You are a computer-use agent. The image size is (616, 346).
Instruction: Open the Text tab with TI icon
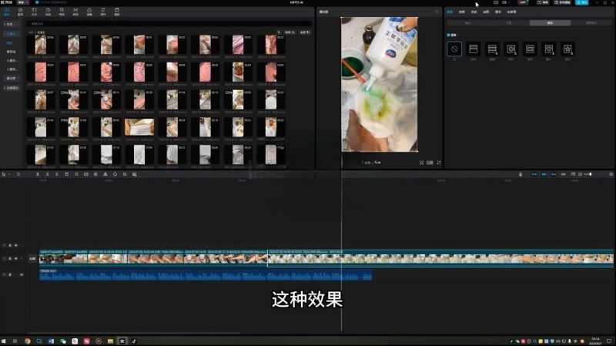point(34,12)
